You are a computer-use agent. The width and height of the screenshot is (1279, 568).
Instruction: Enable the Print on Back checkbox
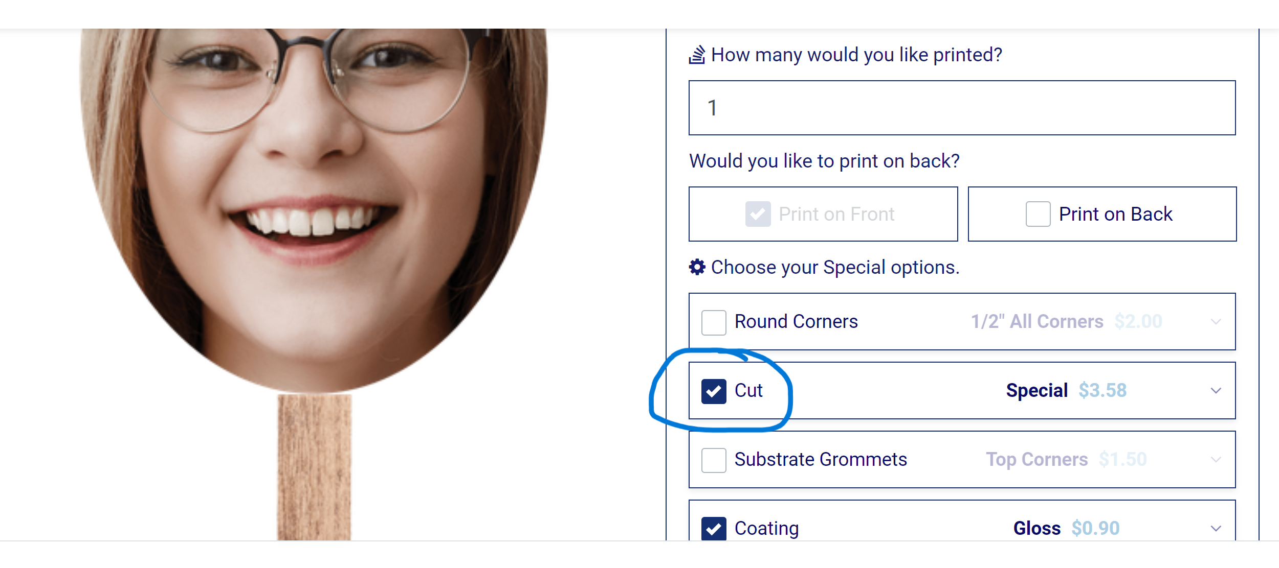tap(1038, 214)
